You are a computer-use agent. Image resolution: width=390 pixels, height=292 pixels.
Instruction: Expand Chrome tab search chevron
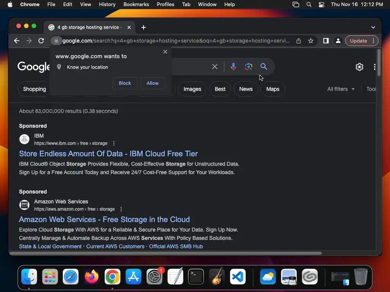(373, 27)
